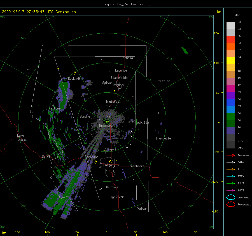Click the Blackfalds city label
Viewport: 252px width, 236px height.
(119, 78)
